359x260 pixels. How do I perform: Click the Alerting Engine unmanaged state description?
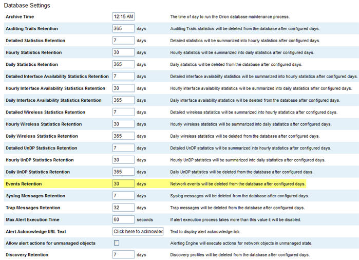click(241, 243)
